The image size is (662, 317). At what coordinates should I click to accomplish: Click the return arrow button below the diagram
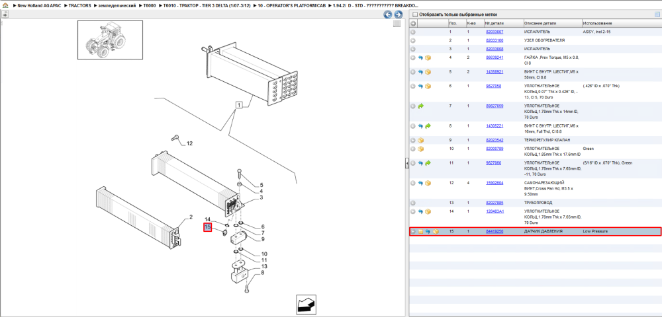tap(306, 304)
